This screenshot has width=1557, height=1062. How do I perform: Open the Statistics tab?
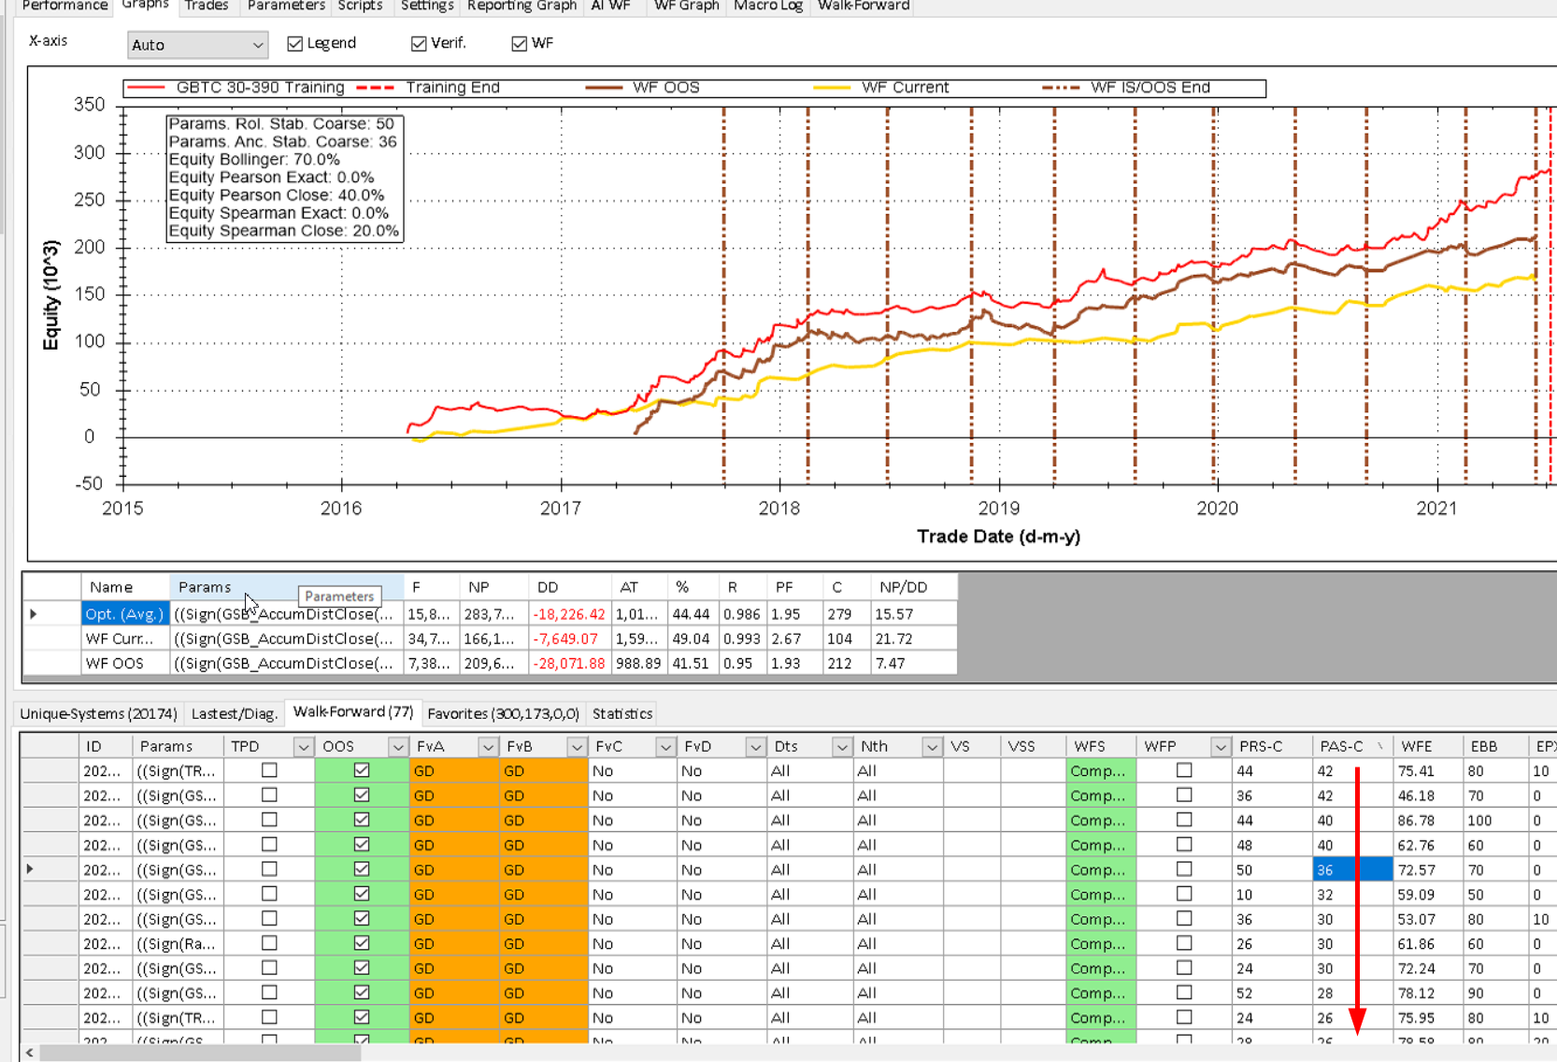[622, 713]
